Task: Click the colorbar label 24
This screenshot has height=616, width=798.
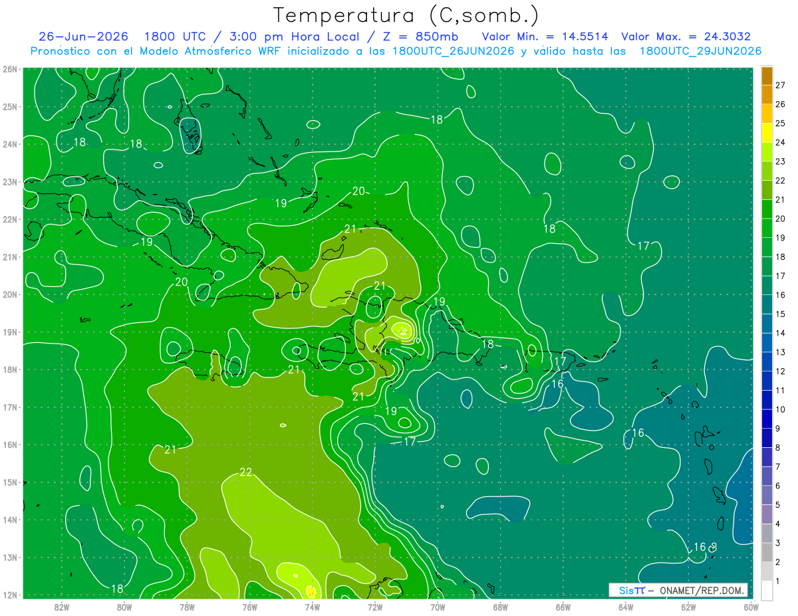Action: pyautogui.click(x=780, y=142)
